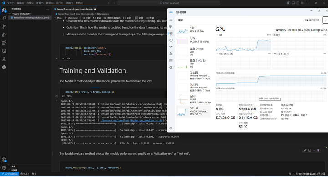Toggle the primary side bar layout button
This screenshot has width=328, height=177.
coord(289,3)
